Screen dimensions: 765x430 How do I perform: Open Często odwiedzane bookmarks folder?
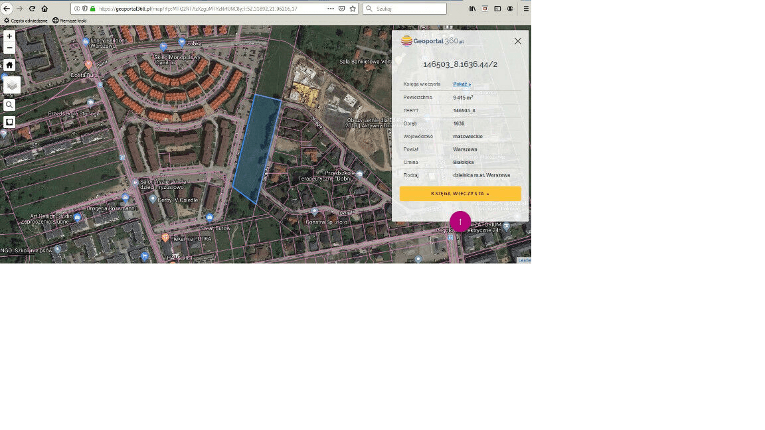26,21
